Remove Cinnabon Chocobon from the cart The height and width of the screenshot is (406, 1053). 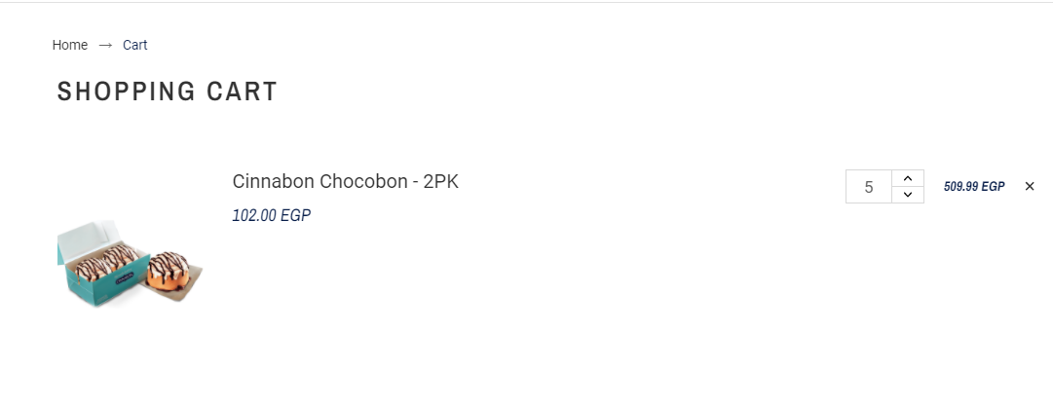[x=1030, y=187]
